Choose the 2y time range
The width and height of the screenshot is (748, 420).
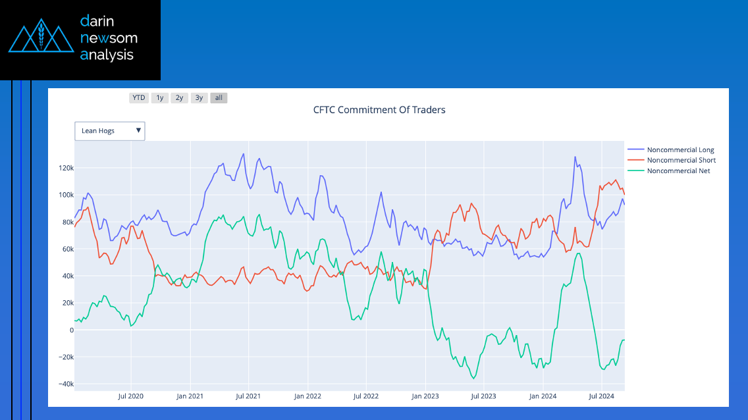click(179, 97)
